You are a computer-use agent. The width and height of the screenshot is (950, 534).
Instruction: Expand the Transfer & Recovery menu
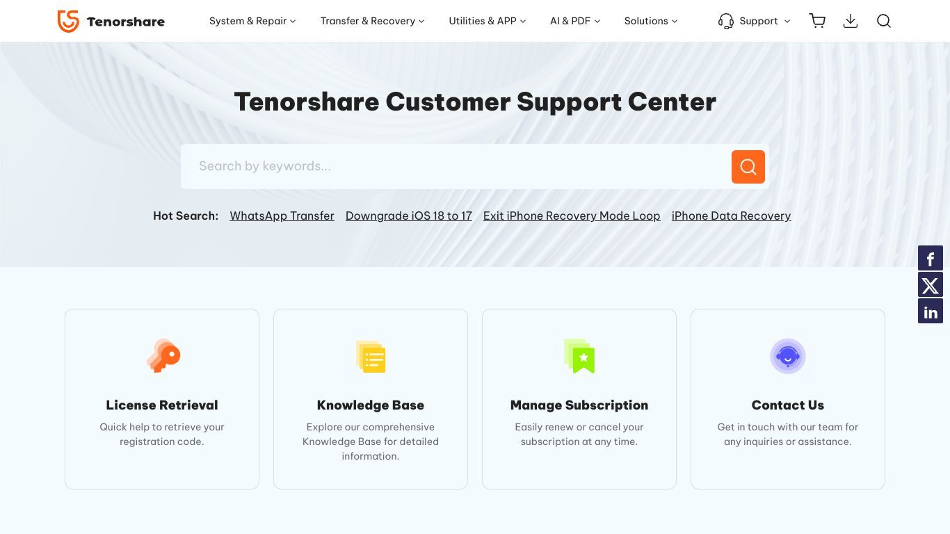(x=372, y=21)
